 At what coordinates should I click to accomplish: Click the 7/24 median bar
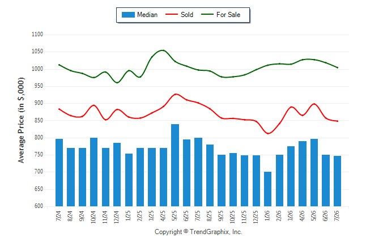[59, 173]
